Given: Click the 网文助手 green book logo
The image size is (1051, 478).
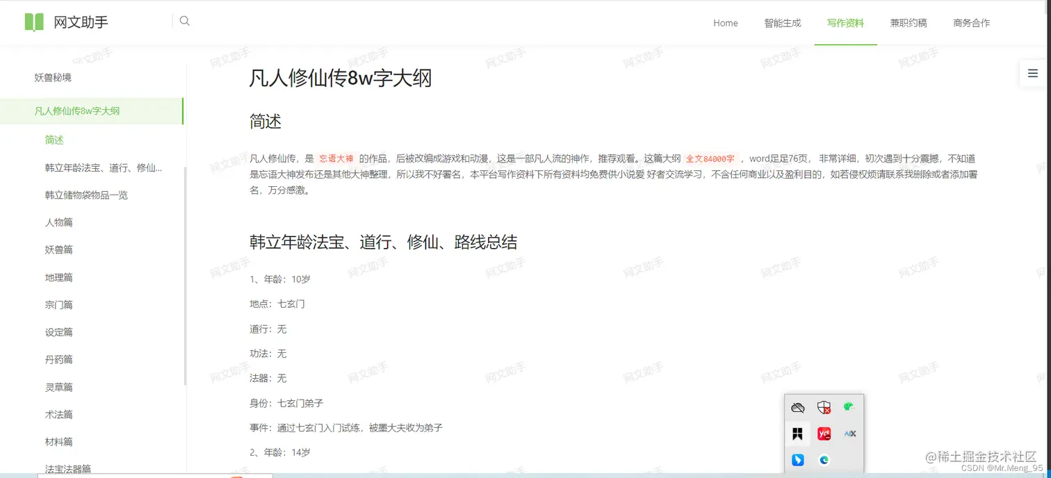Looking at the screenshot, I should [33, 22].
